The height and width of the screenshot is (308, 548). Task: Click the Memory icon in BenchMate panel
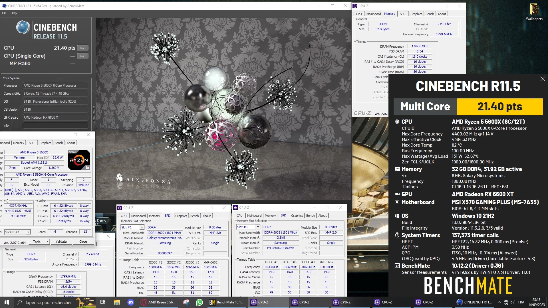pos(397,169)
